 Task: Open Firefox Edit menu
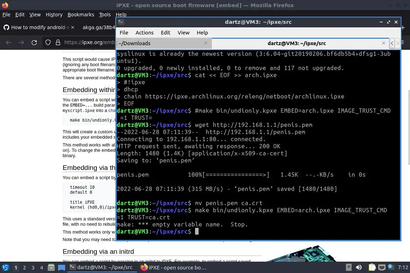20,15
